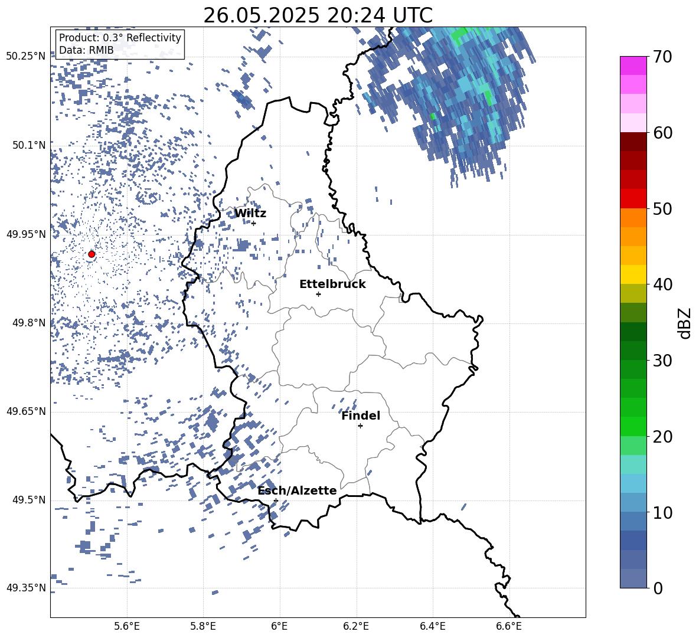
Task: Click the 6.6°E longitude label
Action: click(509, 626)
